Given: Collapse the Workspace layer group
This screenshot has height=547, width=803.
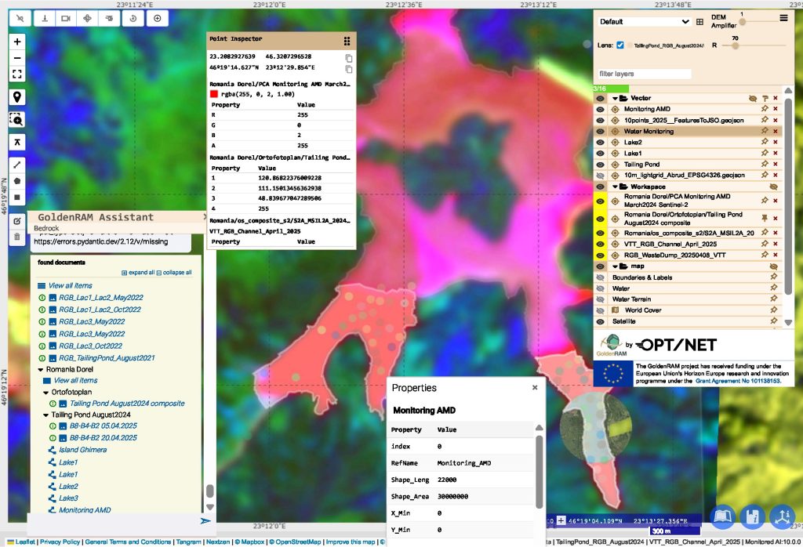Looking at the screenshot, I should (615, 187).
